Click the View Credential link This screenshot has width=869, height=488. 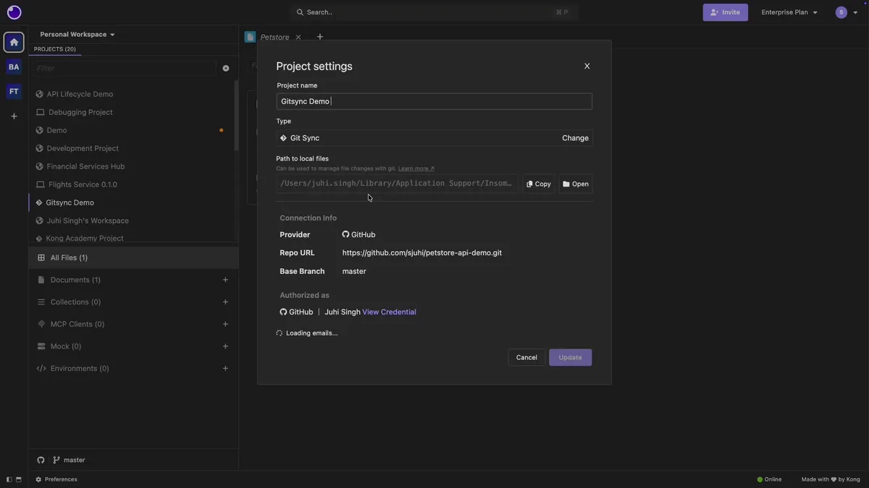(389, 312)
